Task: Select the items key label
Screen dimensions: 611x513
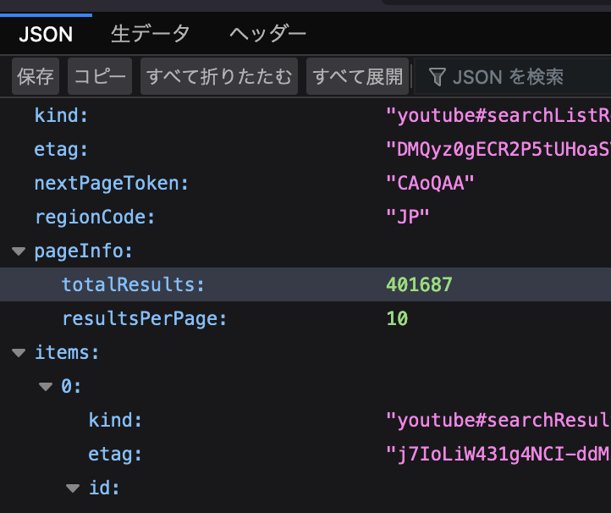Action: pos(67,352)
